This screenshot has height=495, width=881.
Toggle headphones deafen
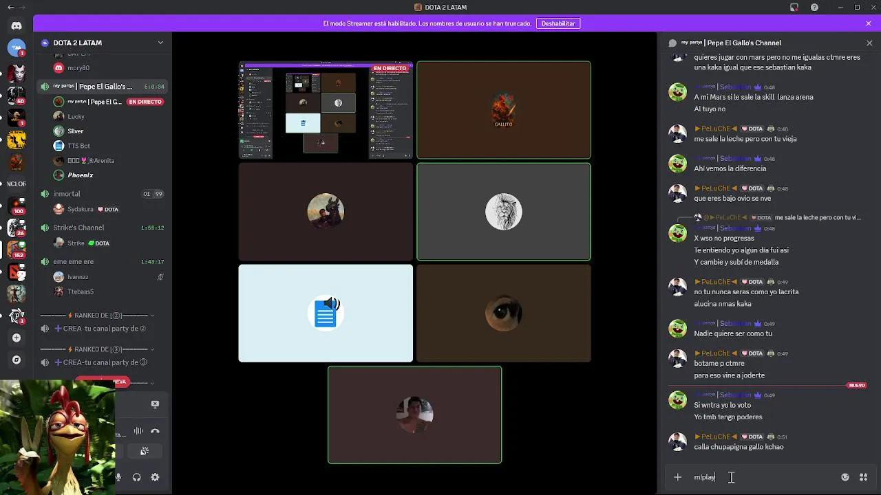pos(136,477)
